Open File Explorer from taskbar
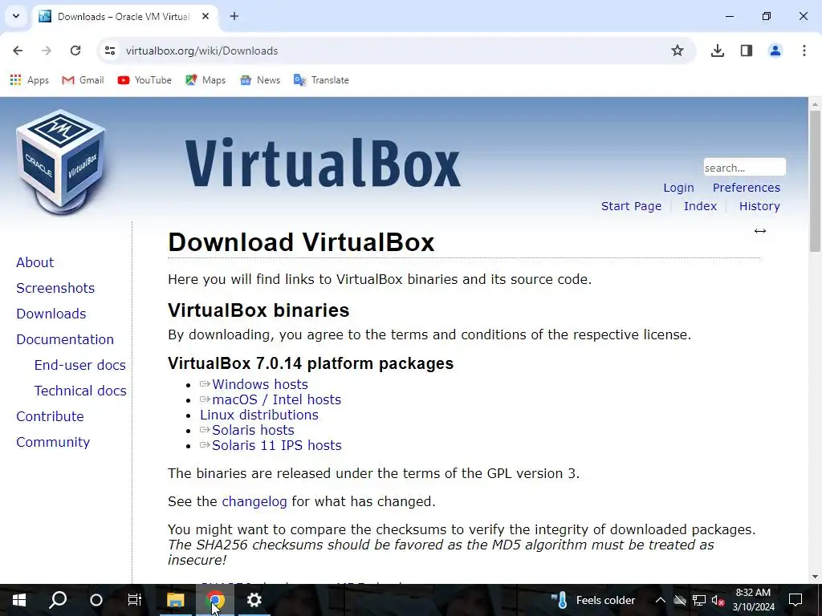 pyautogui.click(x=176, y=600)
